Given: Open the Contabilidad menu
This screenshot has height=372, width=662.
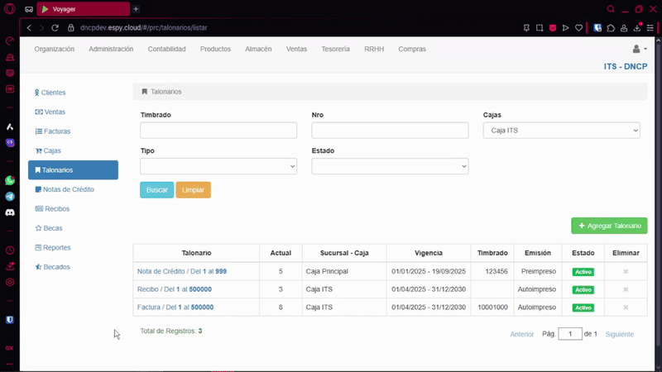Looking at the screenshot, I should point(166,50).
